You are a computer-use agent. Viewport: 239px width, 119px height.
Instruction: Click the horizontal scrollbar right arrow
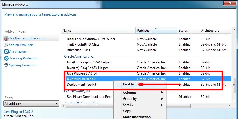coord(229,106)
